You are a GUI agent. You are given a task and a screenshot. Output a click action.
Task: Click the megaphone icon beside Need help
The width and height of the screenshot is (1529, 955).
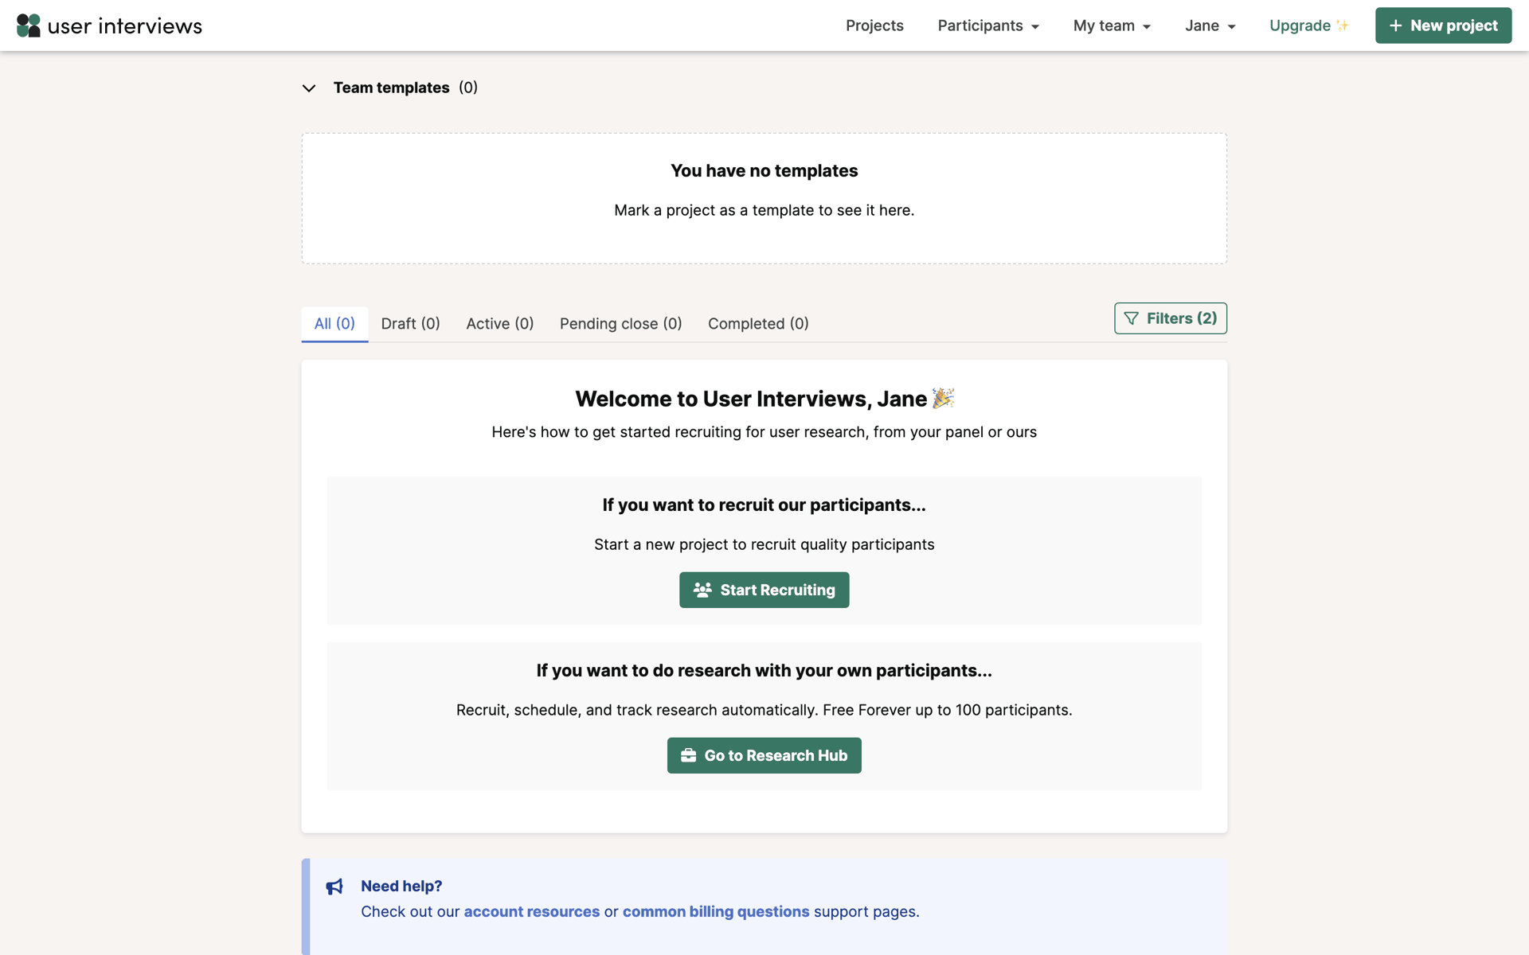334,887
